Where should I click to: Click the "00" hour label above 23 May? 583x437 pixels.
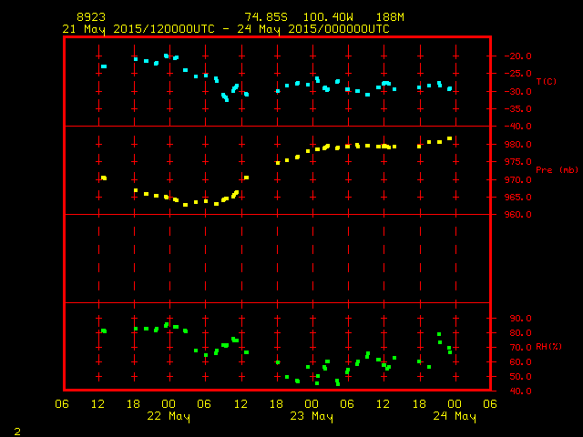[x=312, y=404]
